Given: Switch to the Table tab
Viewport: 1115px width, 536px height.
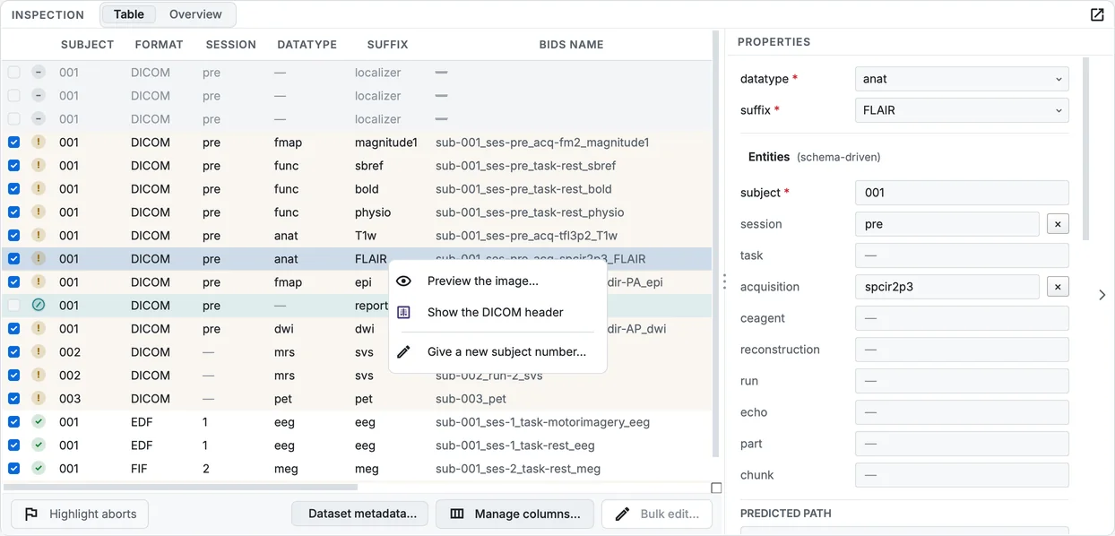Looking at the screenshot, I should tap(129, 14).
